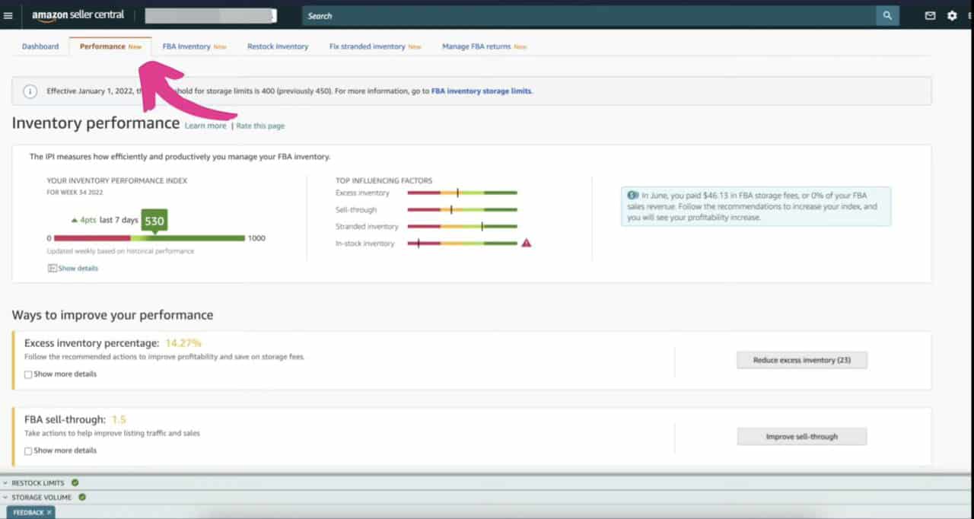This screenshot has height=519, width=974.
Task: Click the Show details link
Action: click(x=78, y=269)
